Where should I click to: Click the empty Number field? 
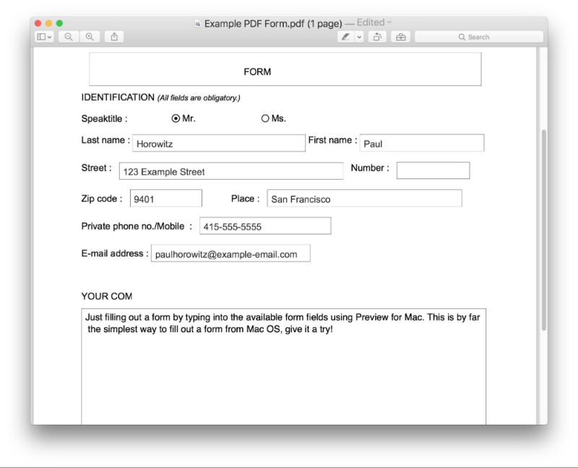coord(433,170)
